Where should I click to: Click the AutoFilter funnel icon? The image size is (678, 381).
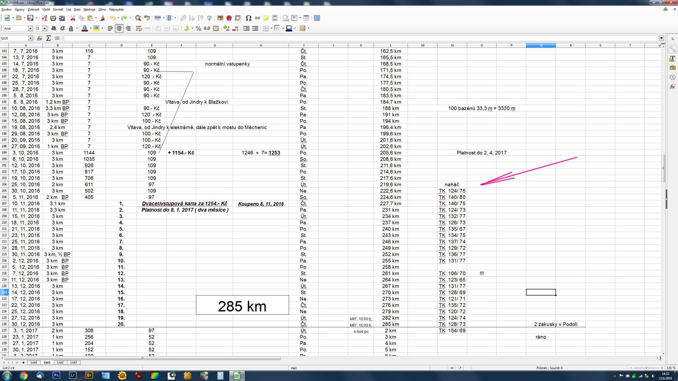(x=209, y=18)
